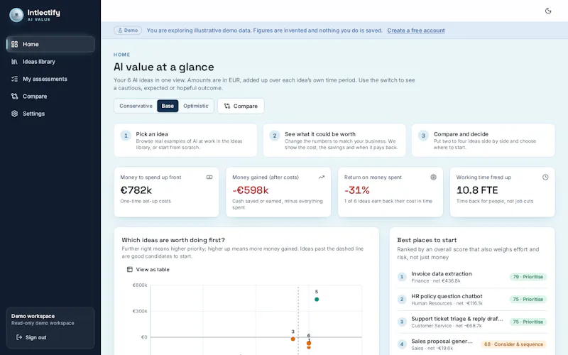Open Compare in the sidebar
The height and width of the screenshot is (355, 568).
[50, 97]
